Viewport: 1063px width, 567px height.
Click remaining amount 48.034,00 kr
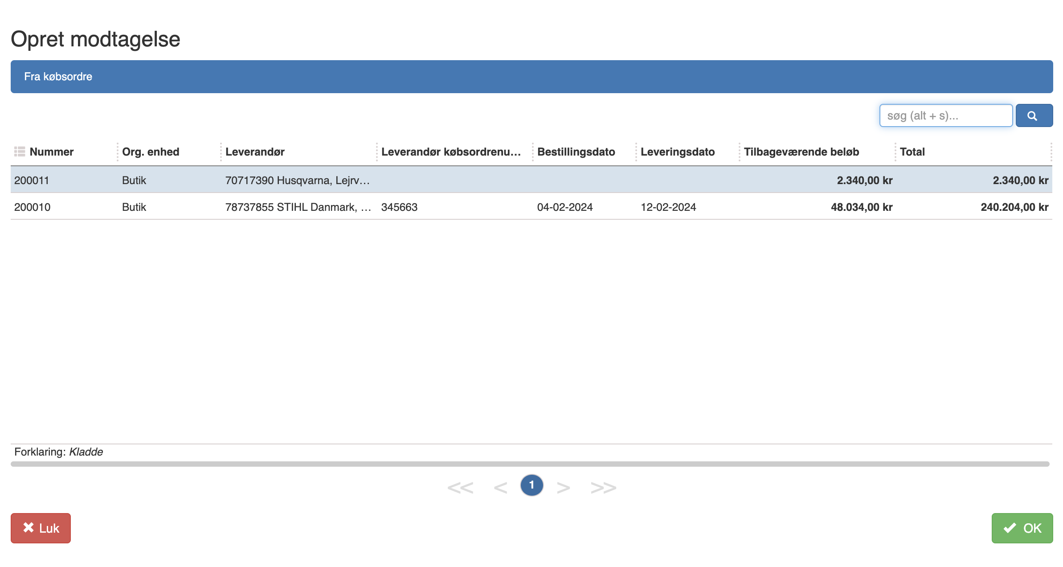point(862,207)
